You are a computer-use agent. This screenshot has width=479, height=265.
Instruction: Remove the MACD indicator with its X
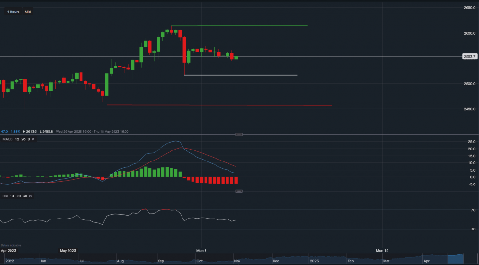pos(33,139)
